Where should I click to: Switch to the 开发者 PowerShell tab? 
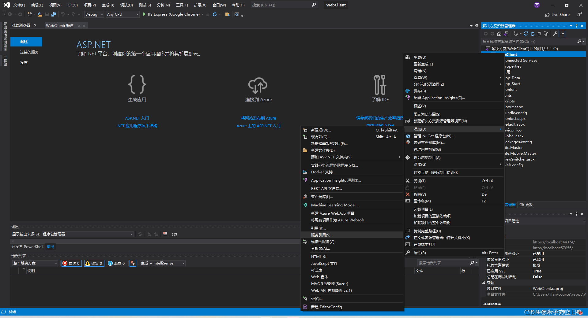(x=27, y=247)
